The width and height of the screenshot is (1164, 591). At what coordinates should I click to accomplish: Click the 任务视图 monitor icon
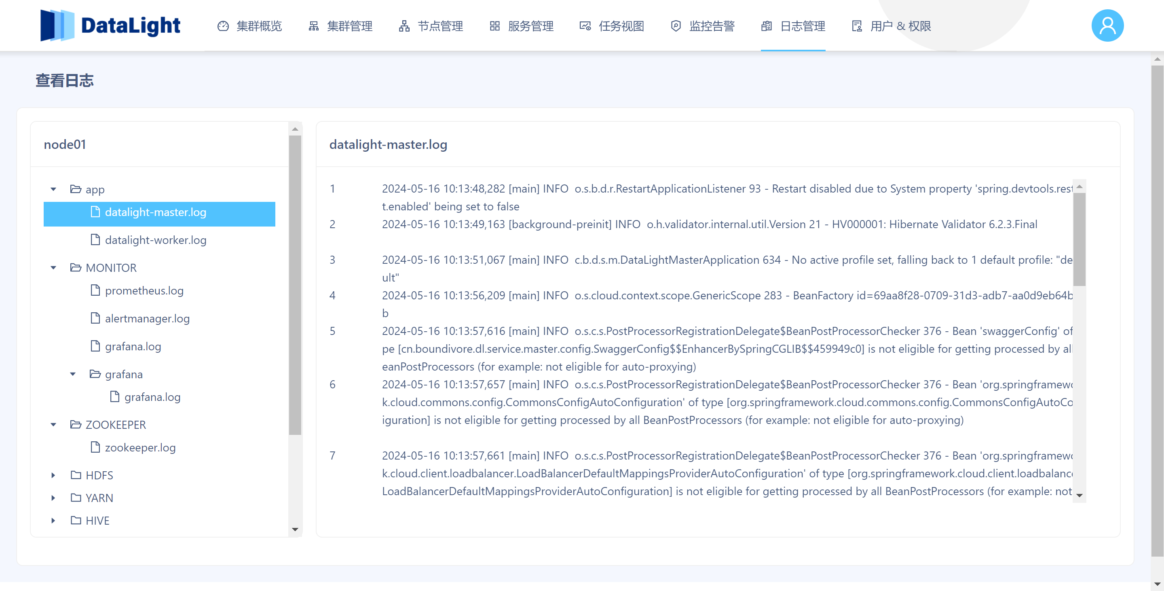pyautogui.click(x=585, y=26)
